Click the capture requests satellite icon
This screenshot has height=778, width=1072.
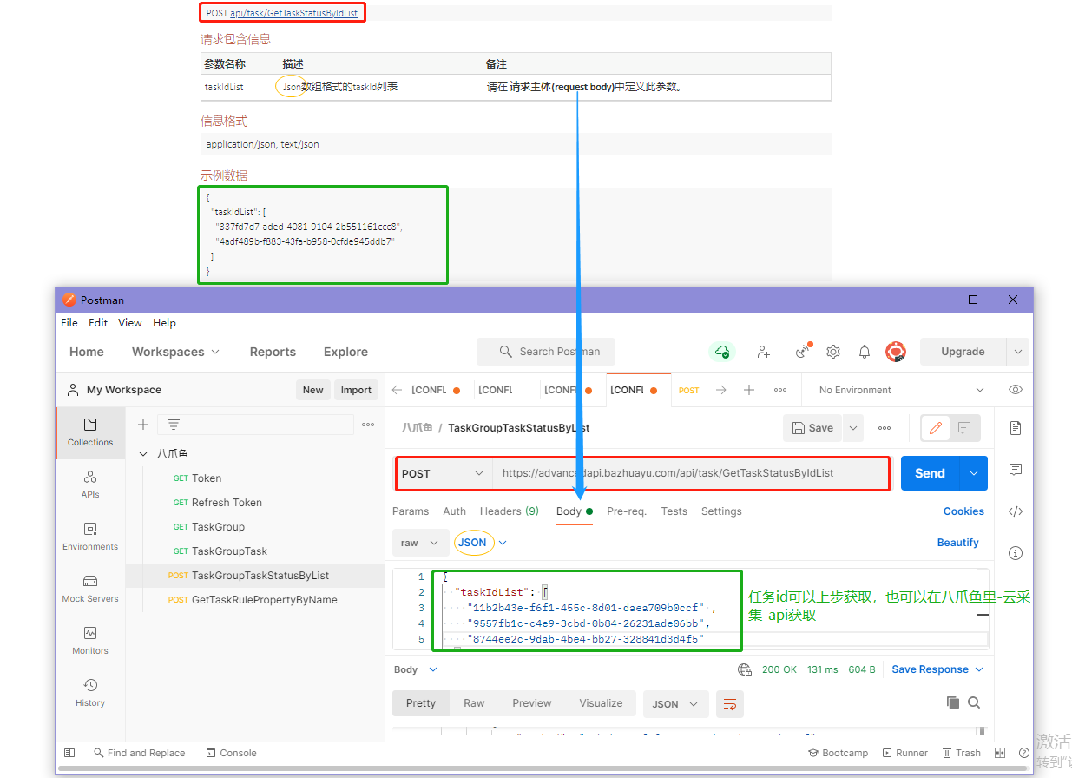(803, 351)
